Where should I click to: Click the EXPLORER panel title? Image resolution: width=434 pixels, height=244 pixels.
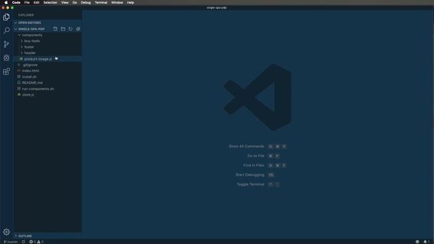[26, 15]
